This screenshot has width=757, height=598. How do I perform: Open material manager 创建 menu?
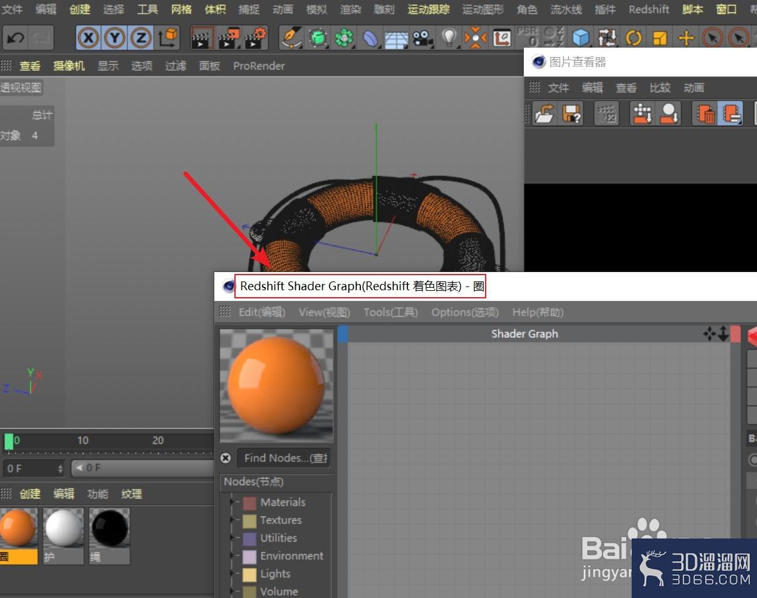[29, 494]
